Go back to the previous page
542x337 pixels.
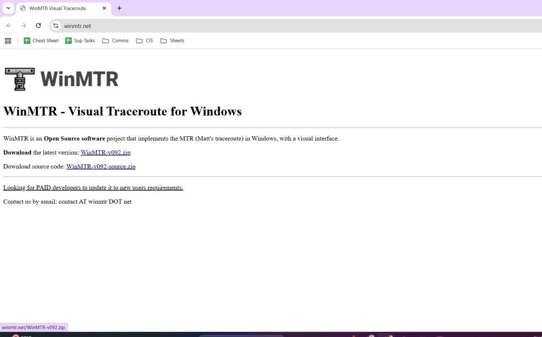click(9, 26)
